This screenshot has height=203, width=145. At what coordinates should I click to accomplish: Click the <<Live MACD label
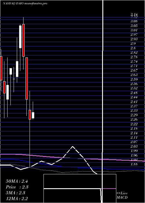click(x=122, y=195)
